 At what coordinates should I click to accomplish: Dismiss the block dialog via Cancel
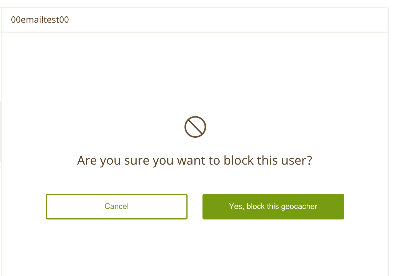coord(116,207)
